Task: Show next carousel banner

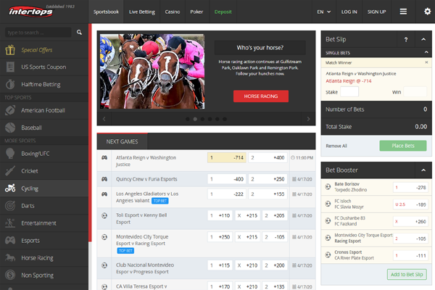Action: pyautogui.click(x=308, y=119)
